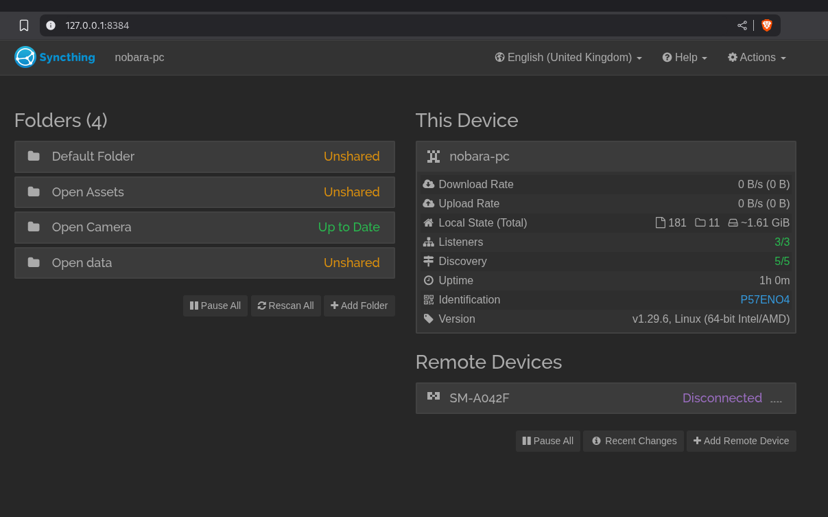
Task: Click the Uptime 1h 0m value
Action: tap(774, 280)
